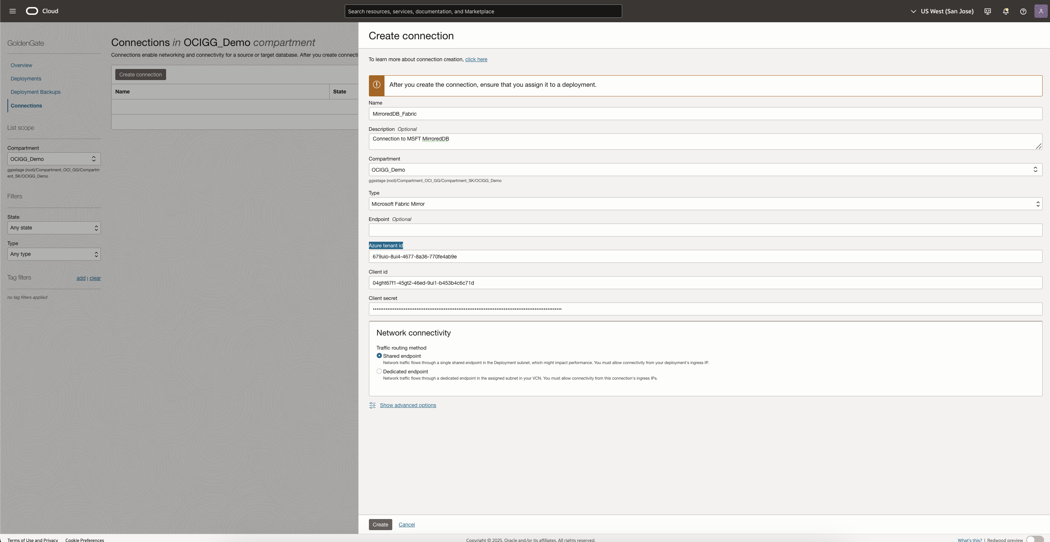Select Shared endpoint routing method

[379, 356]
